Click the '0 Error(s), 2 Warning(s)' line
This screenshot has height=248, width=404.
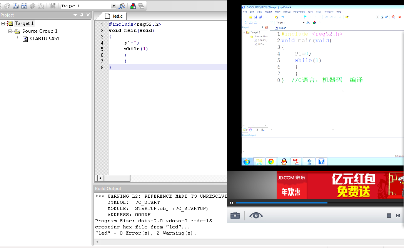(x=145, y=233)
